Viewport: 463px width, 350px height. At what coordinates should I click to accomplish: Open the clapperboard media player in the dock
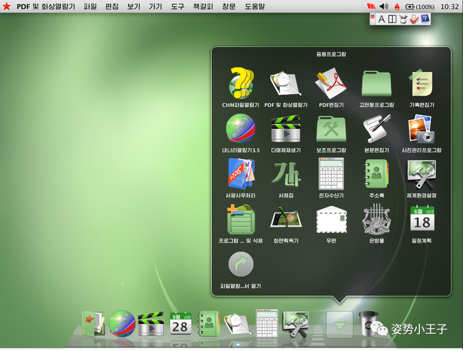pos(151,324)
